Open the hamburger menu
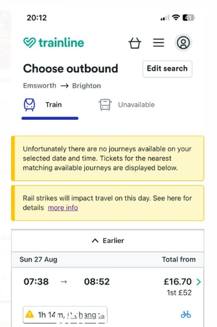 click(x=158, y=43)
